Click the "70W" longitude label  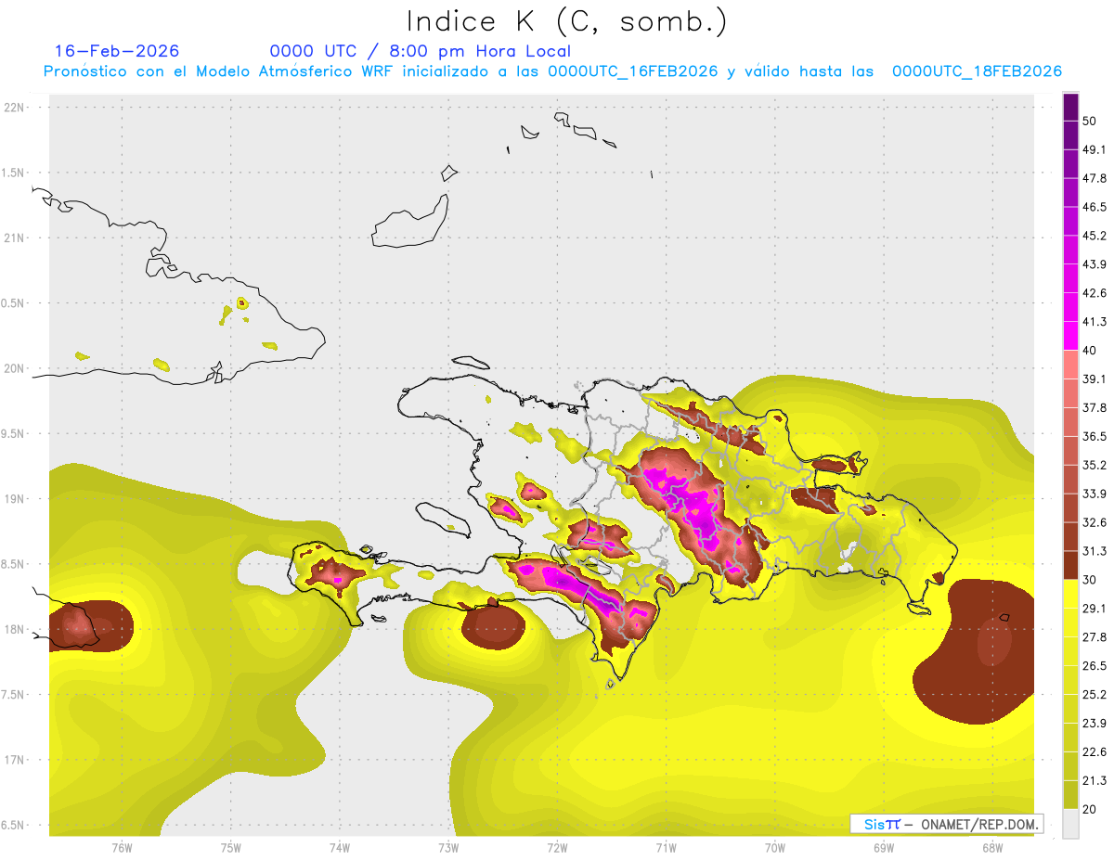[x=775, y=848]
